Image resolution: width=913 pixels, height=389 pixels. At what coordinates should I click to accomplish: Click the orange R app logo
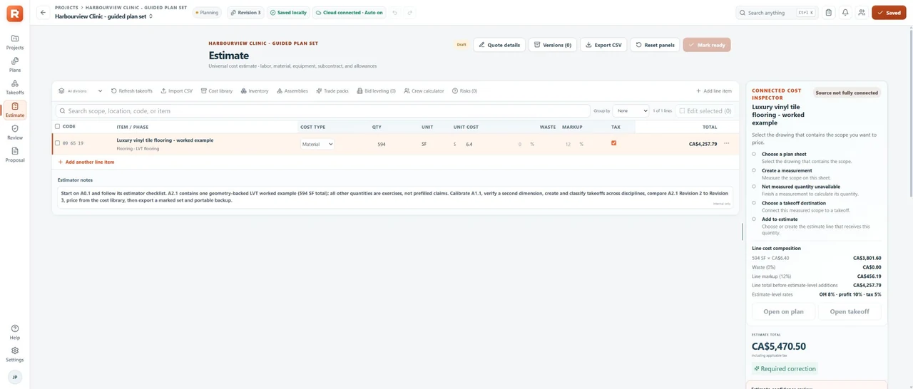(x=15, y=13)
